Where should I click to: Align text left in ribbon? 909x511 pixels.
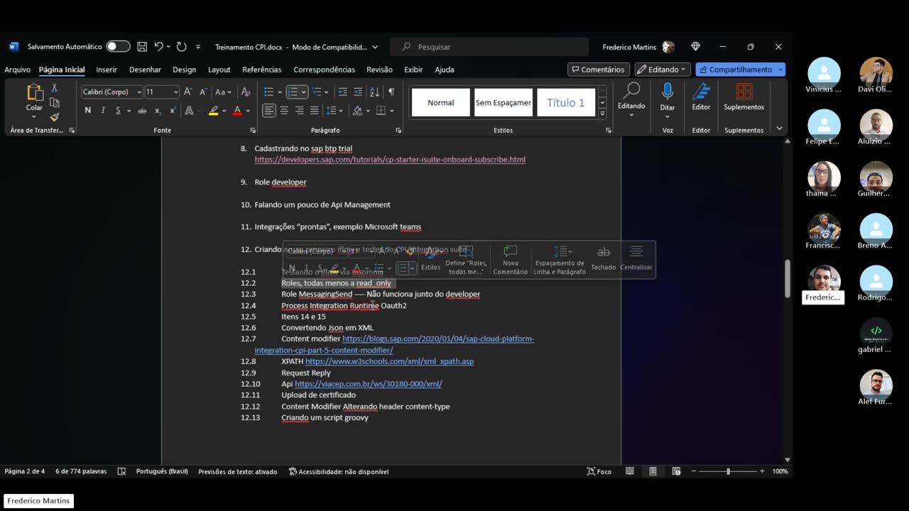pos(269,111)
